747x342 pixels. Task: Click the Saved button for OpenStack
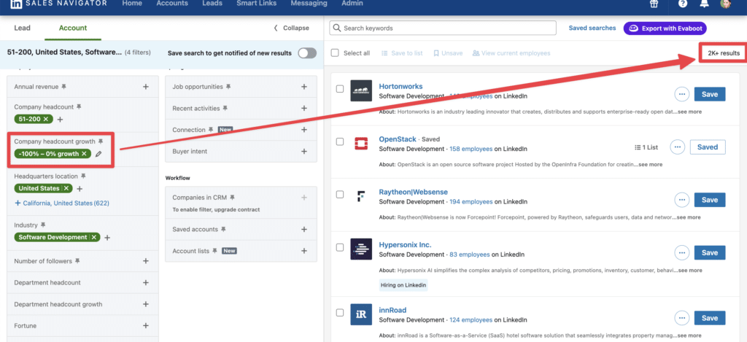[708, 147]
